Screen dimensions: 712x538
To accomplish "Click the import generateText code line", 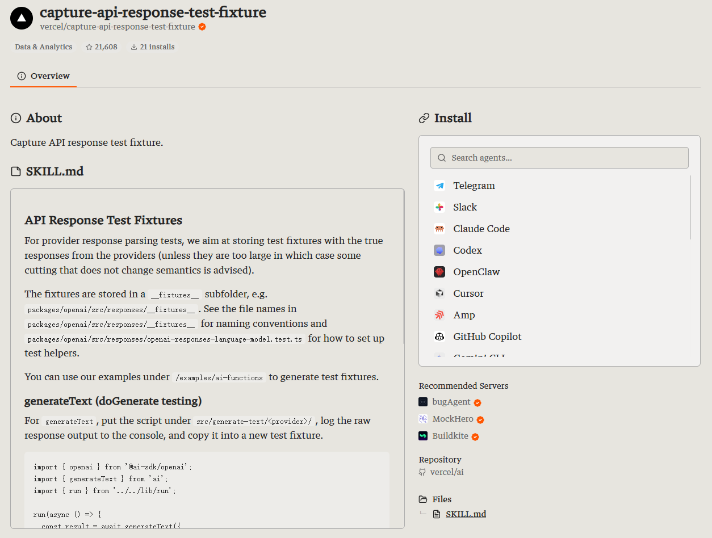I will 101,479.
